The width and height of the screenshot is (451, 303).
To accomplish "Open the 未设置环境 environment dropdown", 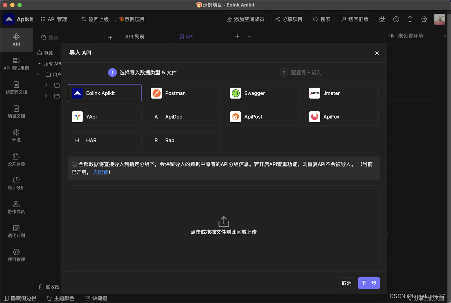I will 418,36.
